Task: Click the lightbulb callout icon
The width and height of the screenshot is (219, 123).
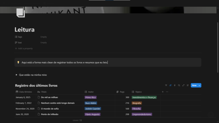Action: [x=18, y=62]
